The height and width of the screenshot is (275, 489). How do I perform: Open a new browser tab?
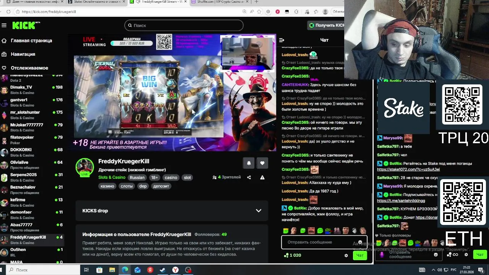point(256,2)
